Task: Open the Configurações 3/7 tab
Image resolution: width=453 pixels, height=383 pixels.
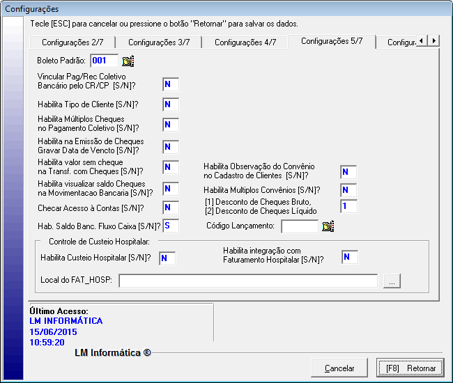Action: 159,42
